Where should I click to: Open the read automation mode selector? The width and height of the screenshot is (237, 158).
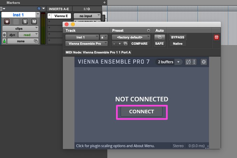pyautogui.click(x=28, y=35)
